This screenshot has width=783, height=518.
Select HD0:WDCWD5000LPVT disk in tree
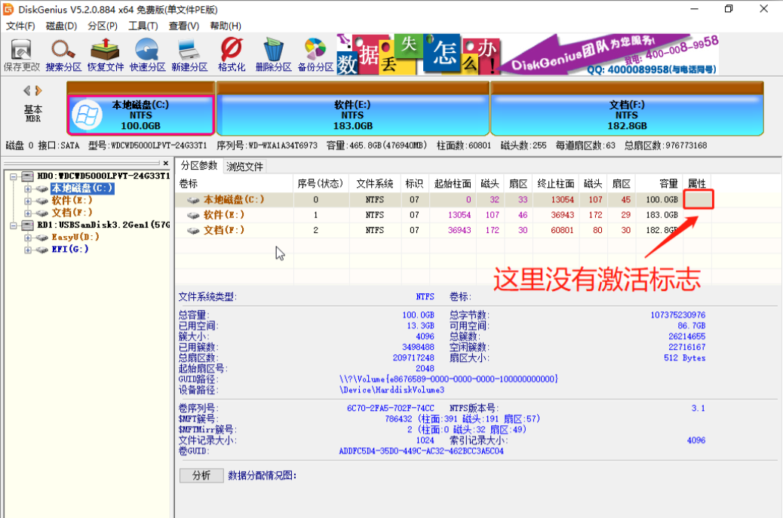(x=103, y=176)
